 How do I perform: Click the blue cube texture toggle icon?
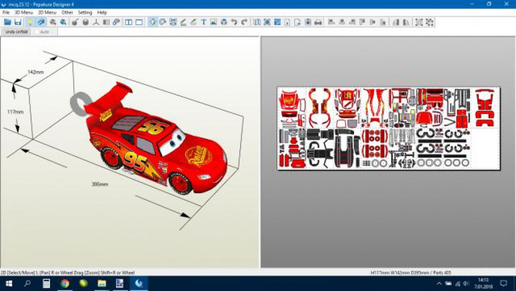pos(41,22)
